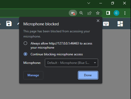Click the share page icon
Screen dimensions: 131x99
89,13
